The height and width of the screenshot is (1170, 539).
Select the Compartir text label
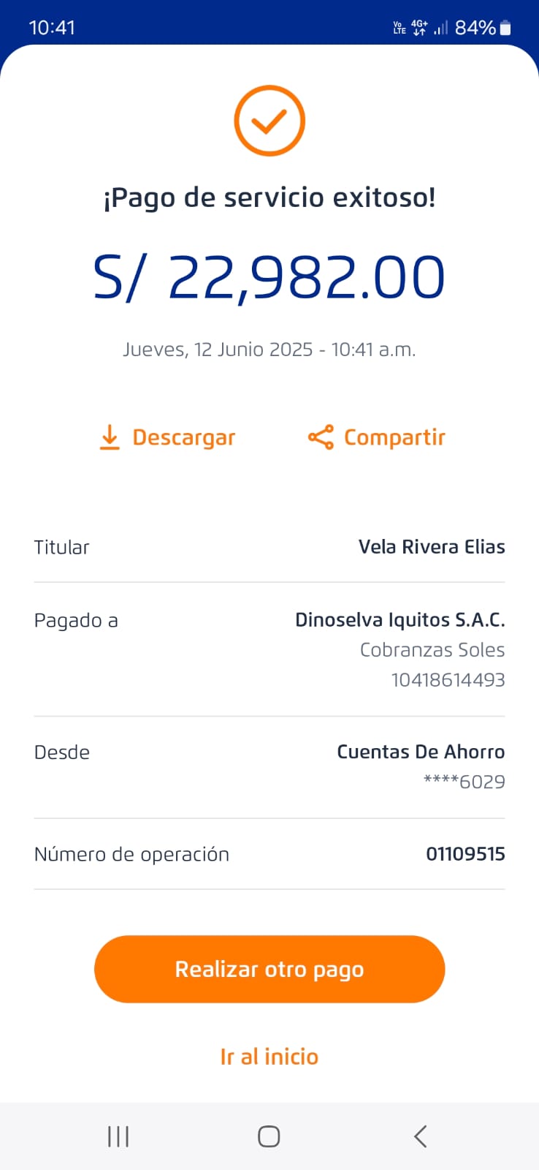(x=394, y=437)
